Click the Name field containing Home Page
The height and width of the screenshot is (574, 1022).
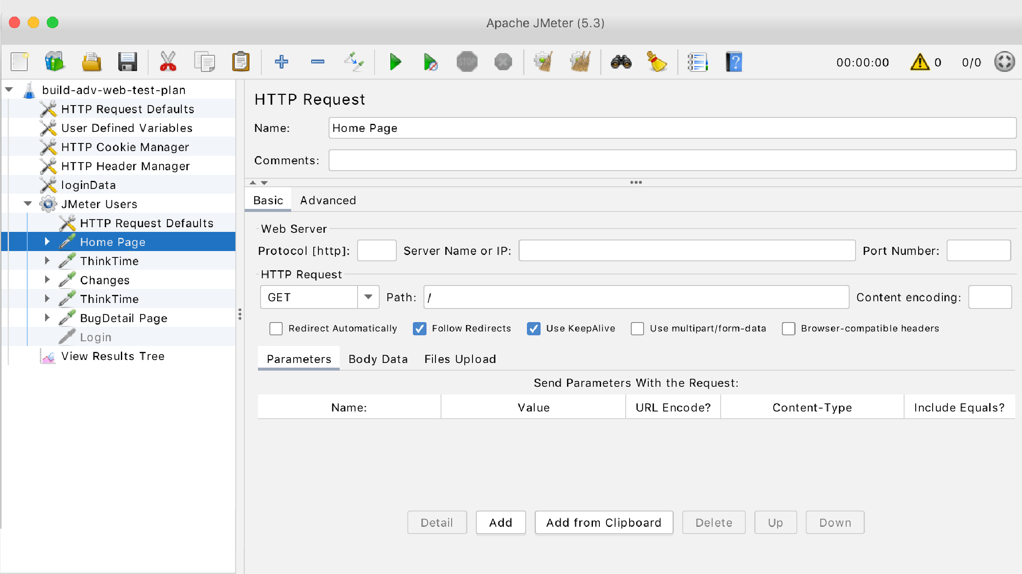coord(672,128)
